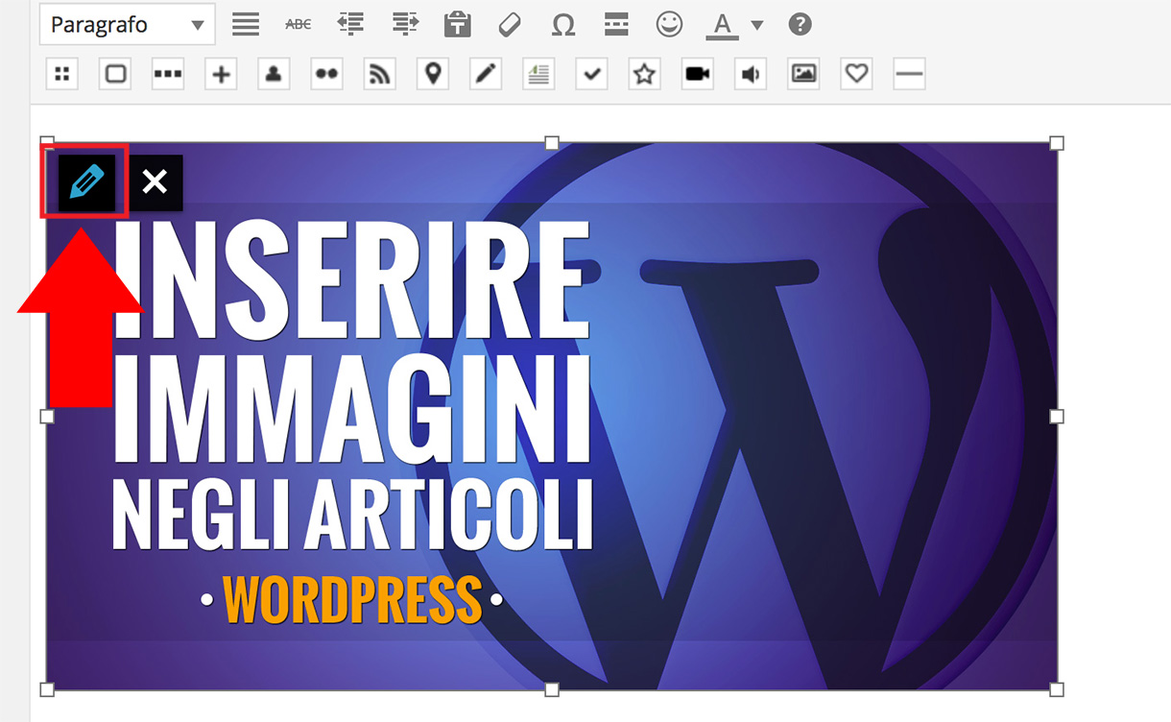Apply text color with the A icon
This screenshot has height=722, width=1171.
722,24
